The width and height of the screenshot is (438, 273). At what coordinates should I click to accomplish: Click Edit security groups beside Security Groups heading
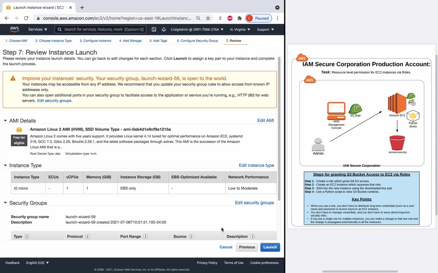[x=254, y=202]
